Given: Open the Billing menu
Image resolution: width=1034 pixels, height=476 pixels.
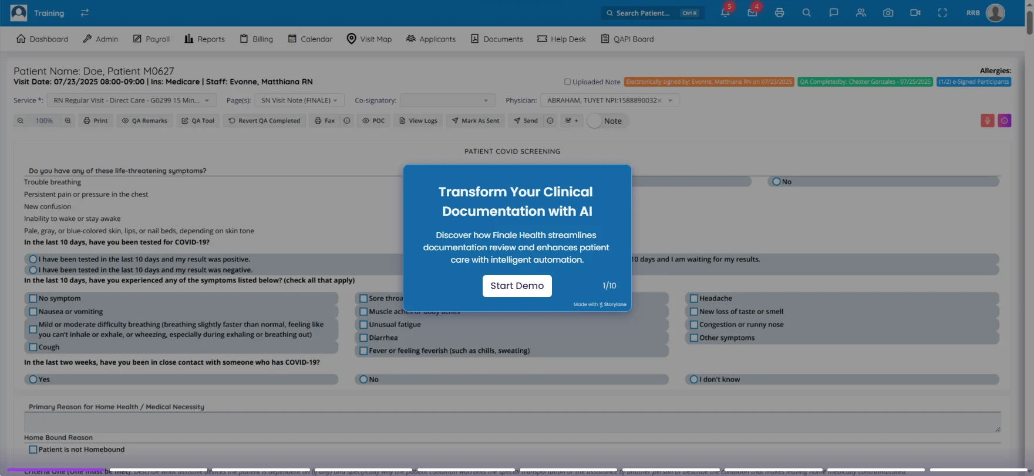Looking at the screenshot, I should (256, 39).
